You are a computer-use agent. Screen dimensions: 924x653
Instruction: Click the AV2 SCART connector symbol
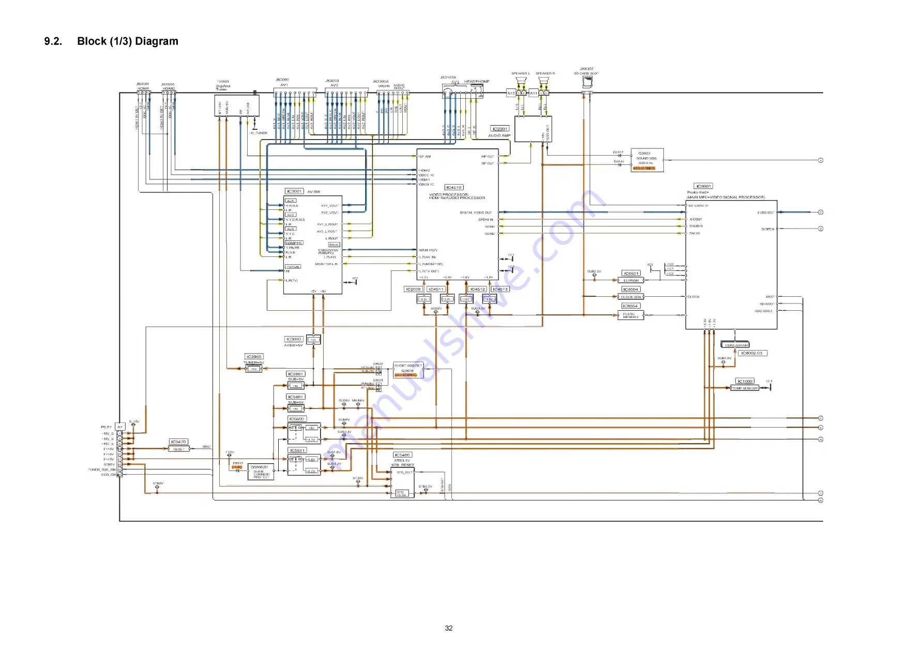[346, 92]
